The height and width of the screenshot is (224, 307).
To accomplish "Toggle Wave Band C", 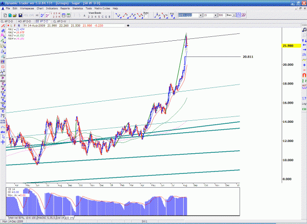I will [x=102, y=17].
